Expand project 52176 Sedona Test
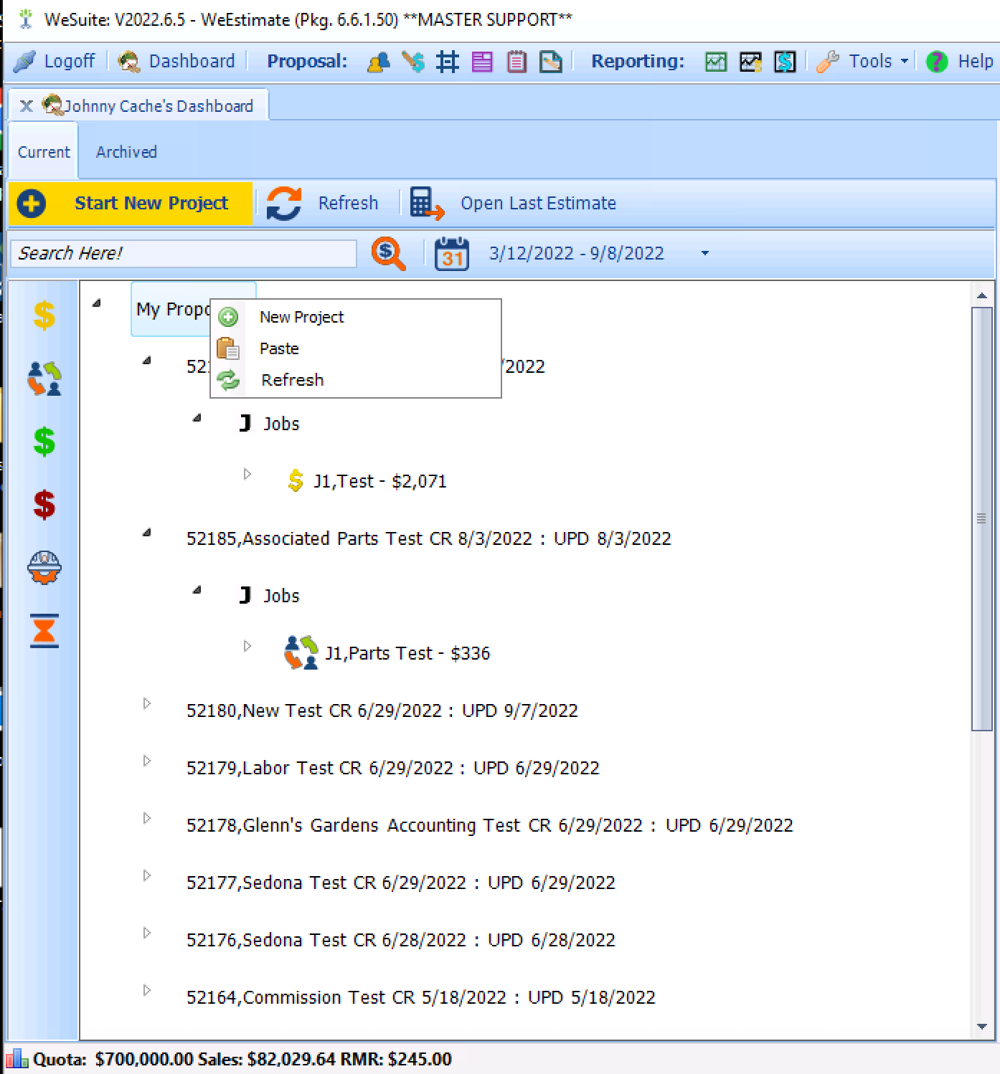The width and height of the screenshot is (1000, 1074). coord(147,933)
